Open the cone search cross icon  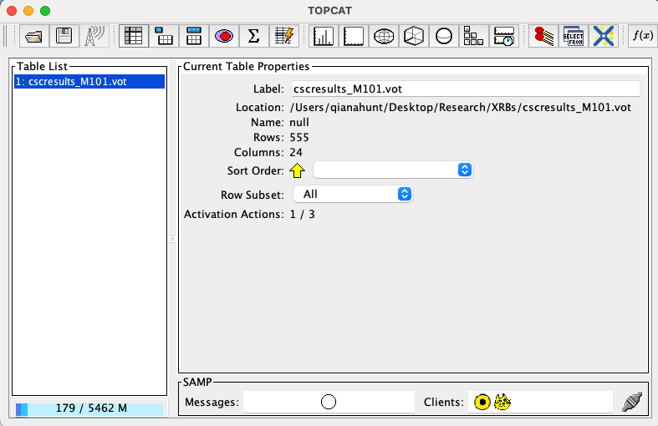coord(604,37)
